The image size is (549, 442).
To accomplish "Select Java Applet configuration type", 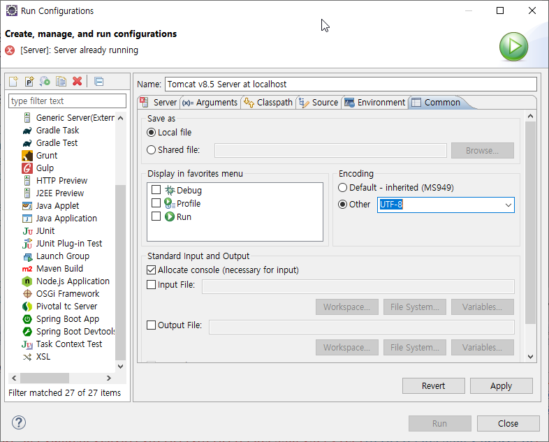I will tap(57, 206).
